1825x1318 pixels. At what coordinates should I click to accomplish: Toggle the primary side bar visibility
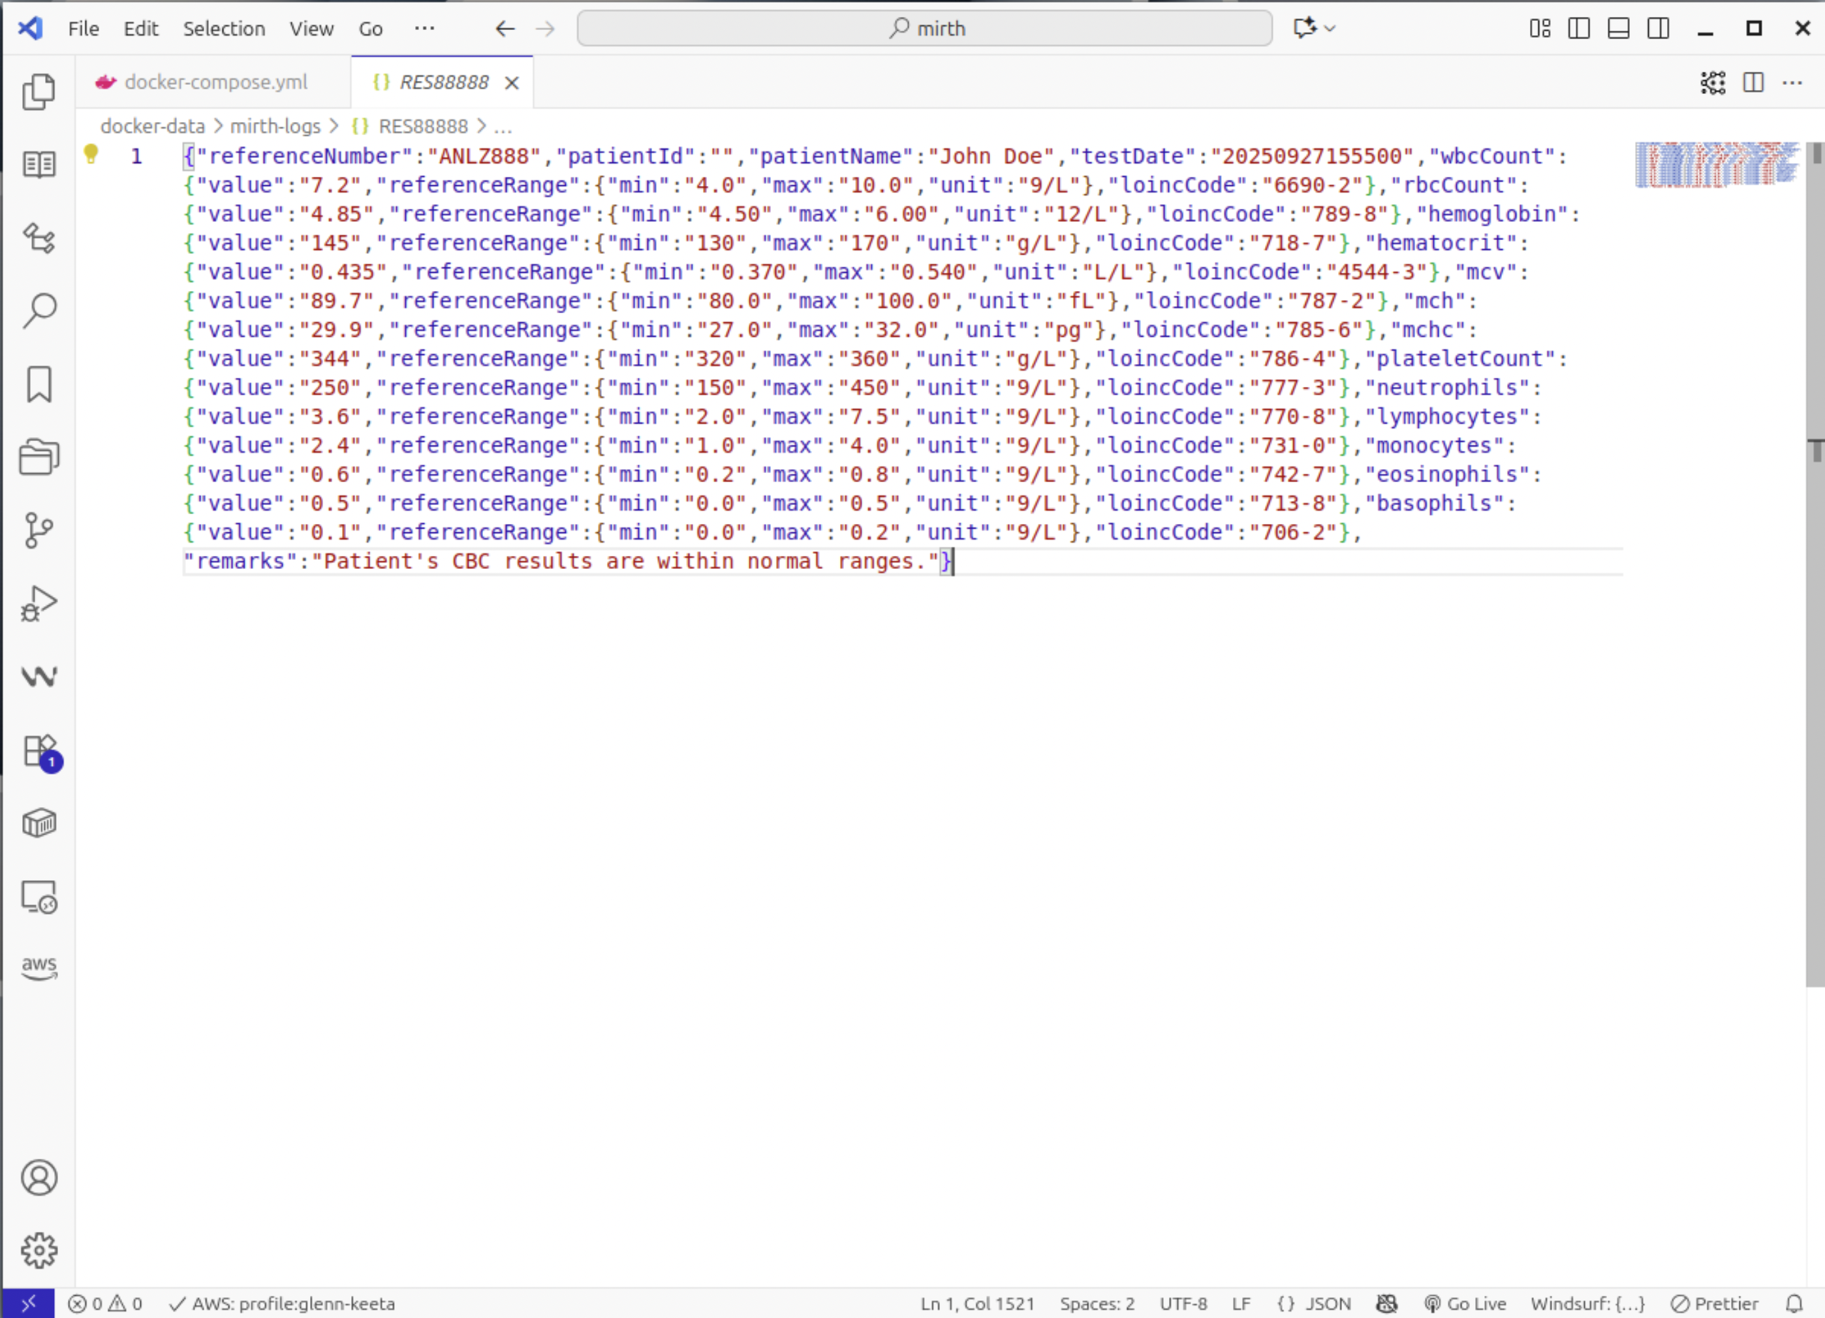(x=1579, y=28)
